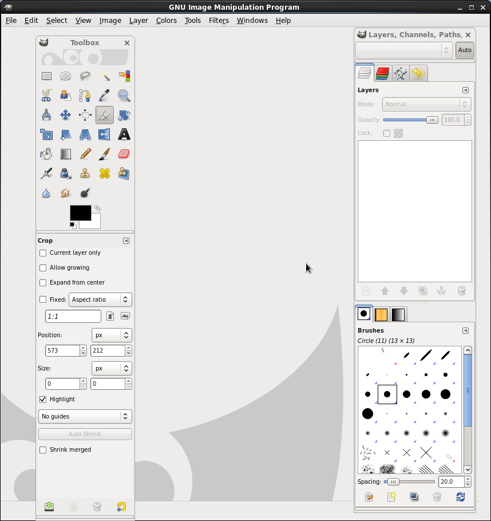Click the foreground black color swatch
This screenshot has height=521, width=491.
click(x=80, y=212)
